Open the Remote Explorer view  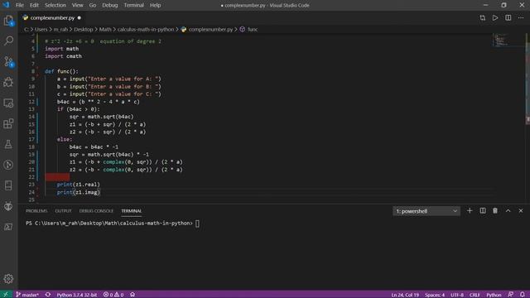point(8,103)
